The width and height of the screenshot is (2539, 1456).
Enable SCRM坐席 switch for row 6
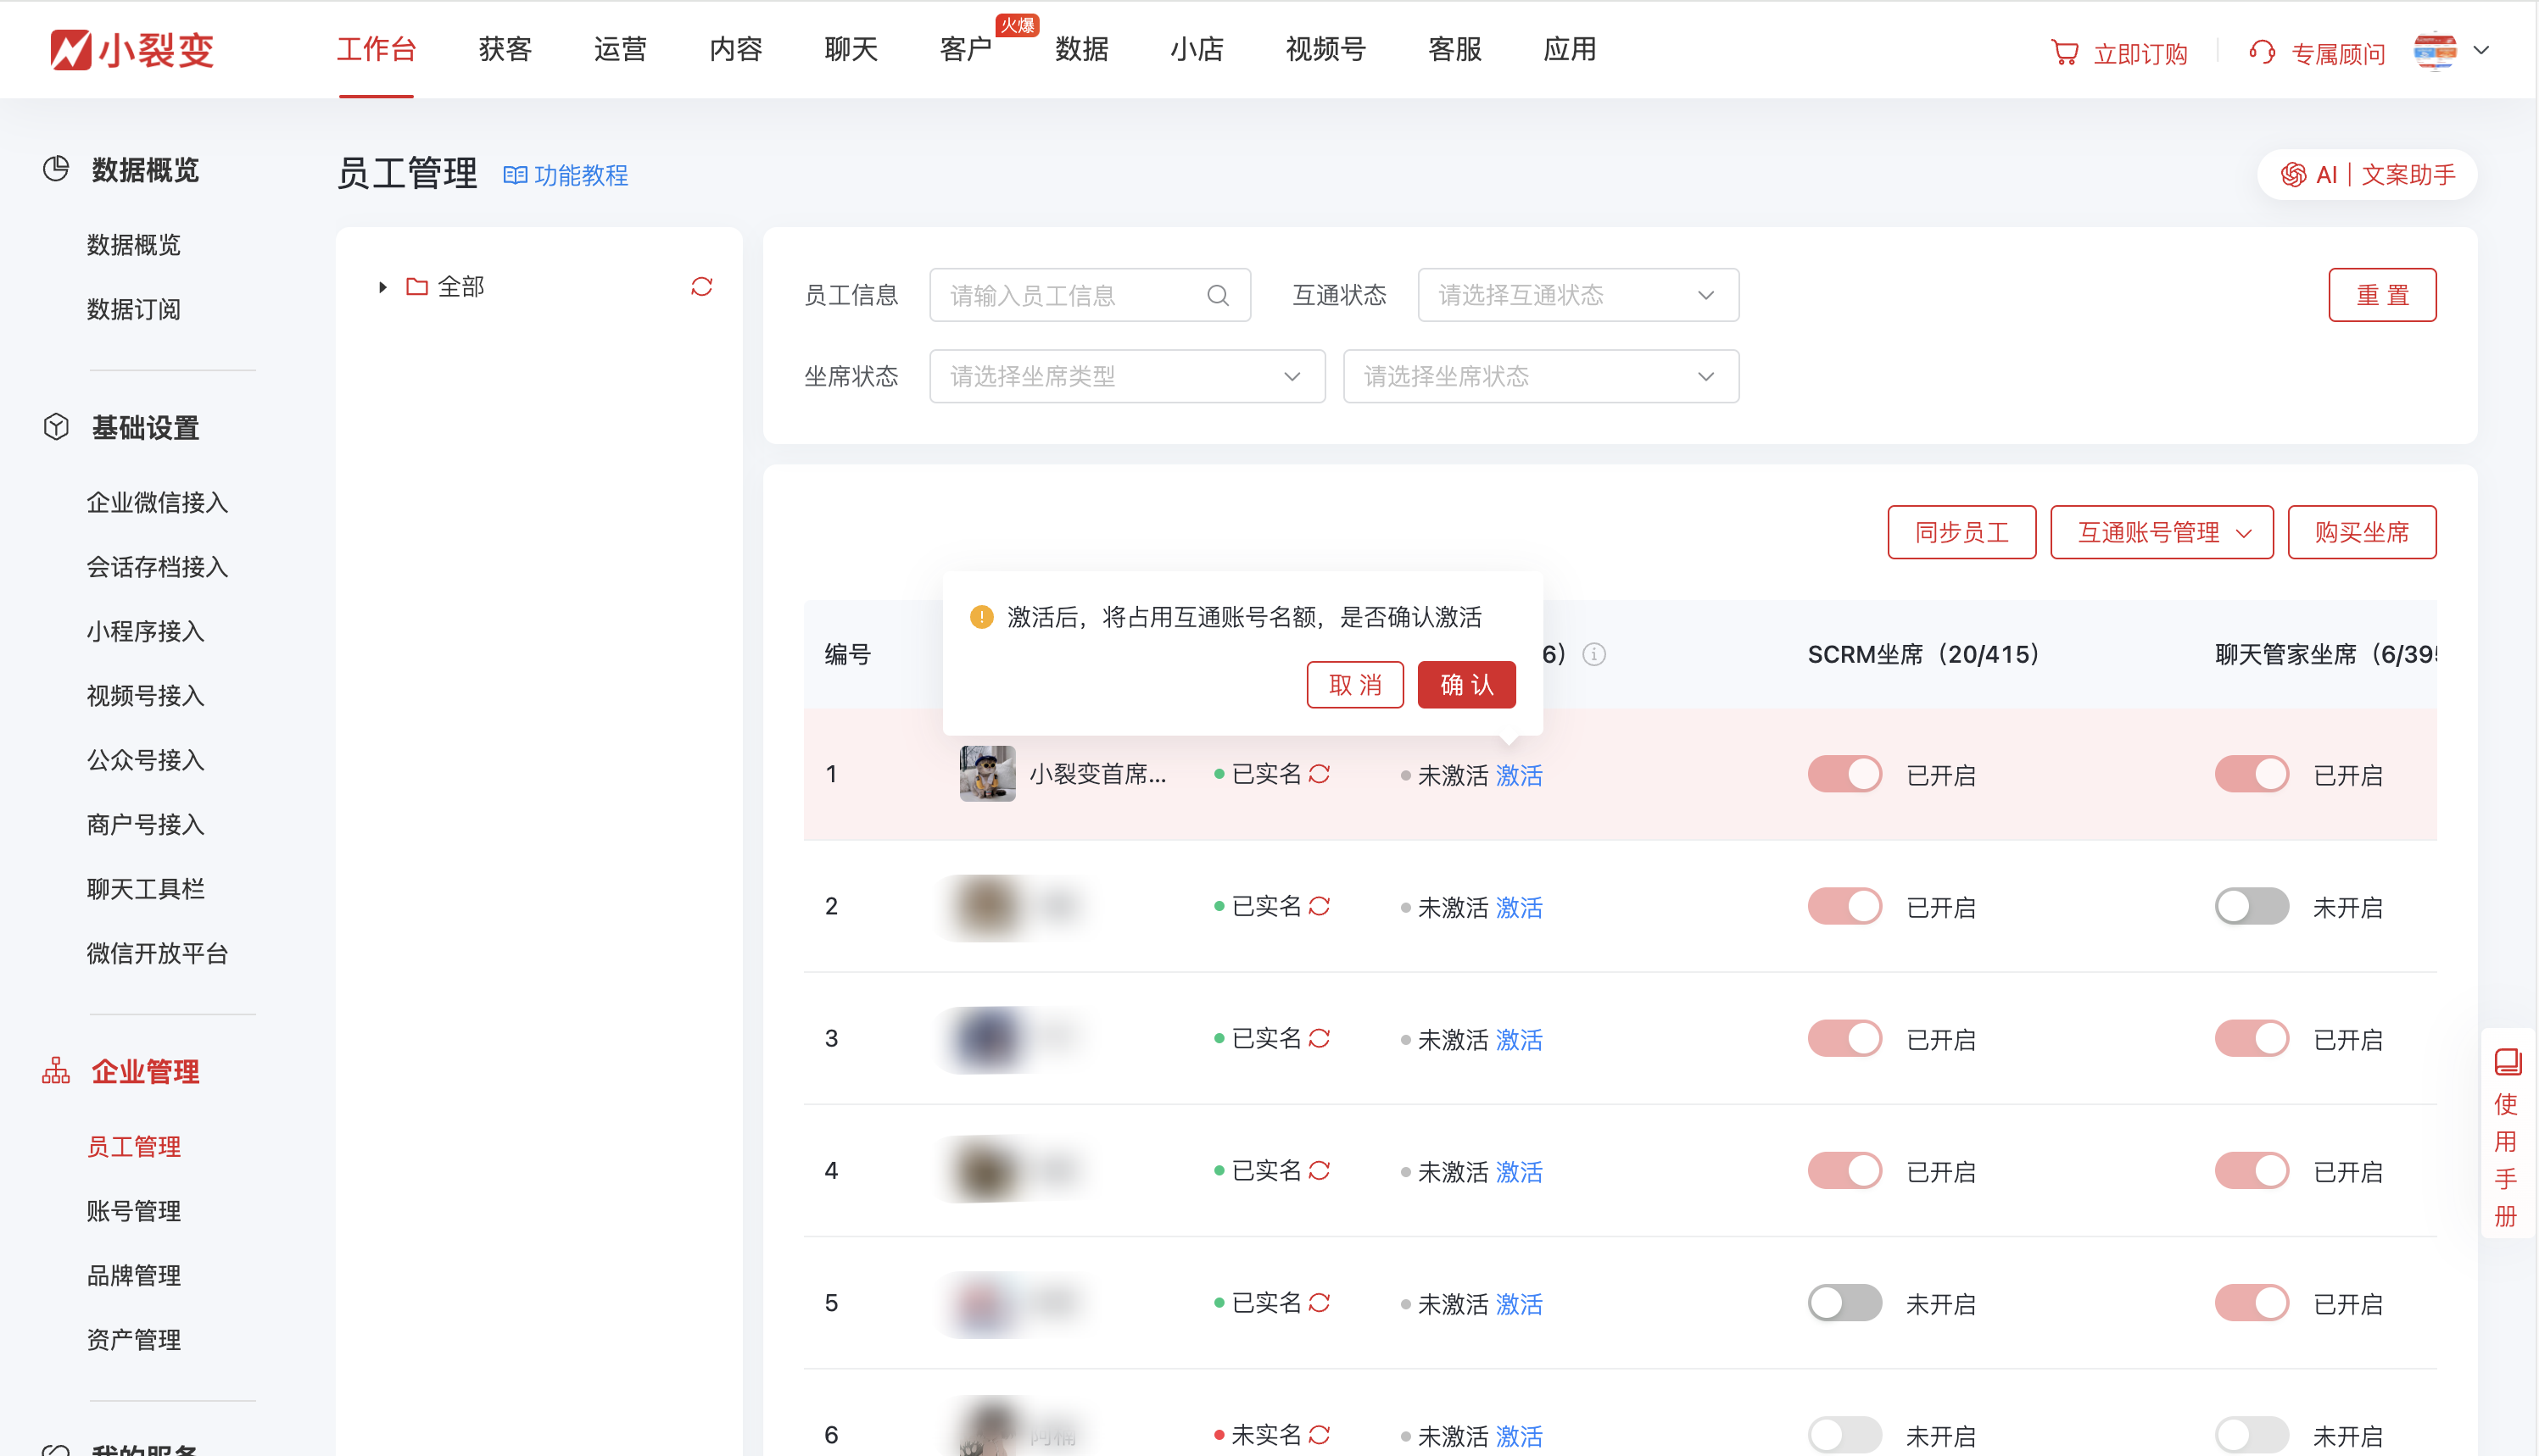[1844, 1435]
